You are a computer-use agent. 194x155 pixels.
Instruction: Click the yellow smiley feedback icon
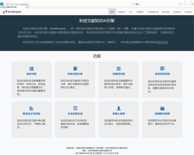192,4
